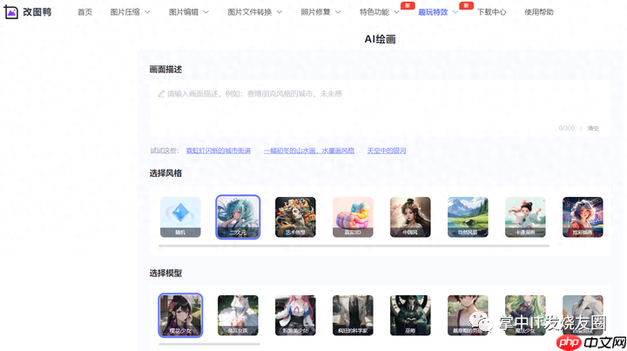Choose the 魔法少女 green-haired model
Viewport: 627px width, 351px height.
tap(525, 315)
